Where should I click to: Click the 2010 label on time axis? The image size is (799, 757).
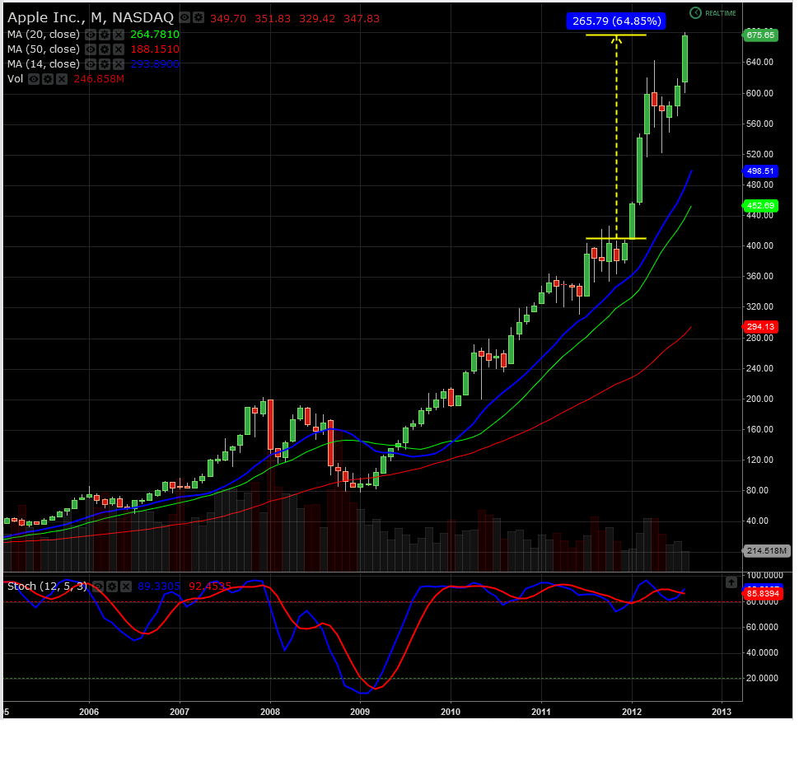click(451, 712)
